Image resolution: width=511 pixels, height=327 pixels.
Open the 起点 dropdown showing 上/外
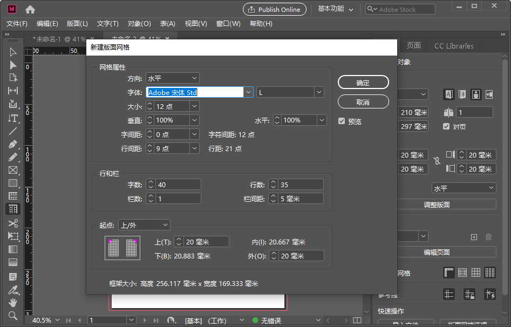(144, 225)
